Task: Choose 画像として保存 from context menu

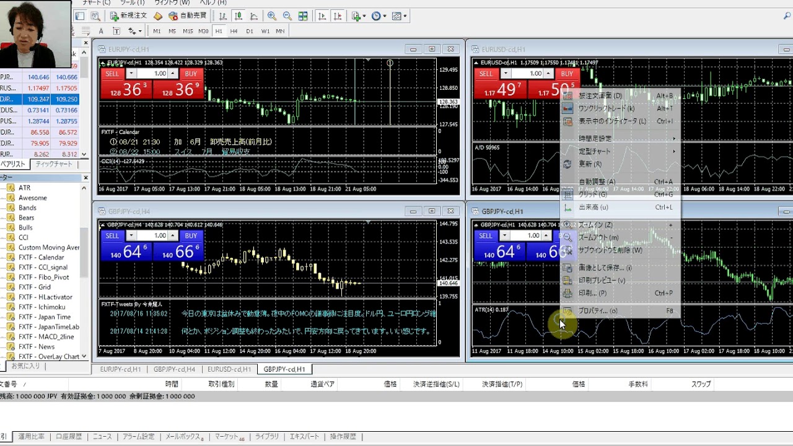Action: 620,268
